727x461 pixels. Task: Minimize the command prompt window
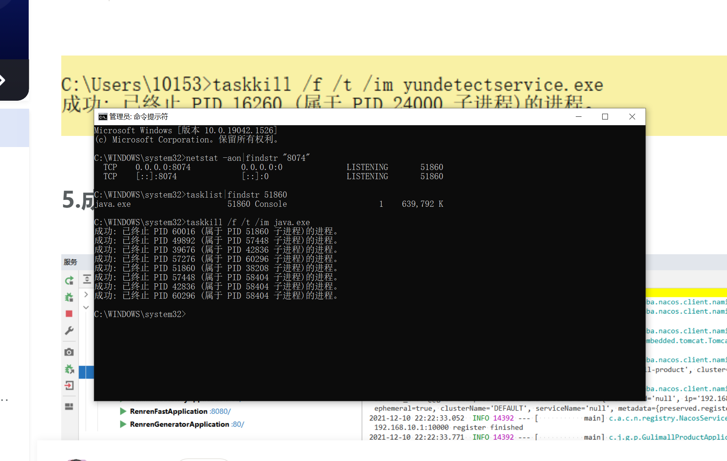tap(579, 117)
